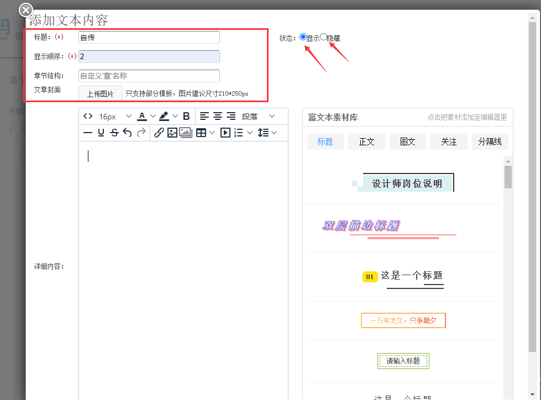The width and height of the screenshot is (541, 400).
Task: Toggle HTML source code view
Action: [88, 117]
